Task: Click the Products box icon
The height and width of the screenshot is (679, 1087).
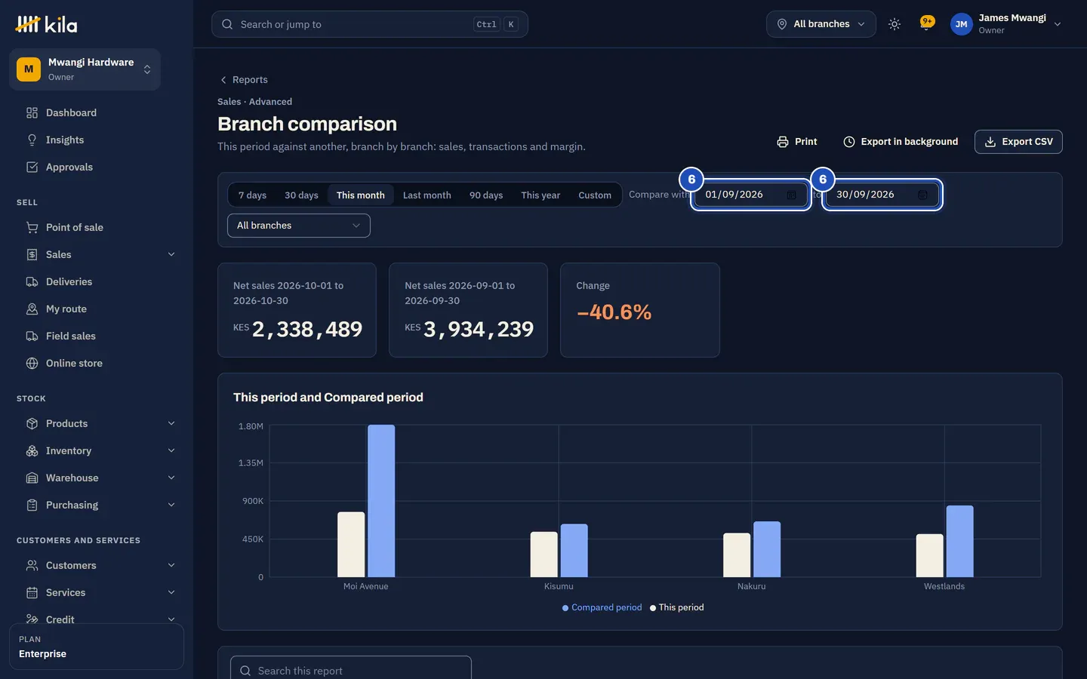Action: point(32,423)
